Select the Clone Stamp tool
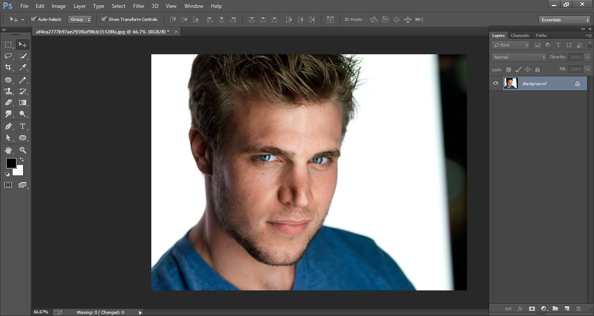This screenshot has height=316, width=594. point(8,91)
